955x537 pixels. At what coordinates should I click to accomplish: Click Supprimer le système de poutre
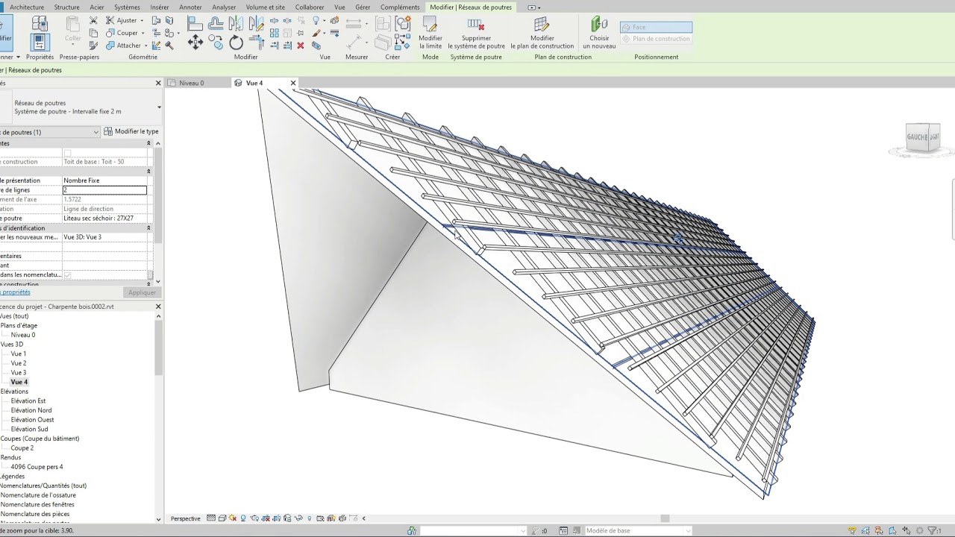coord(476,32)
